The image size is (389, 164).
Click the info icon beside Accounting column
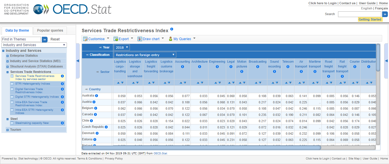tap(183, 67)
